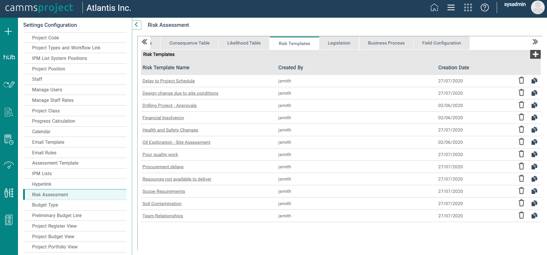Delete the Oil Exploration - Site Assessment template
Image resolution: width=547 pixels, height=255 pixels.
tap(521, 142)
